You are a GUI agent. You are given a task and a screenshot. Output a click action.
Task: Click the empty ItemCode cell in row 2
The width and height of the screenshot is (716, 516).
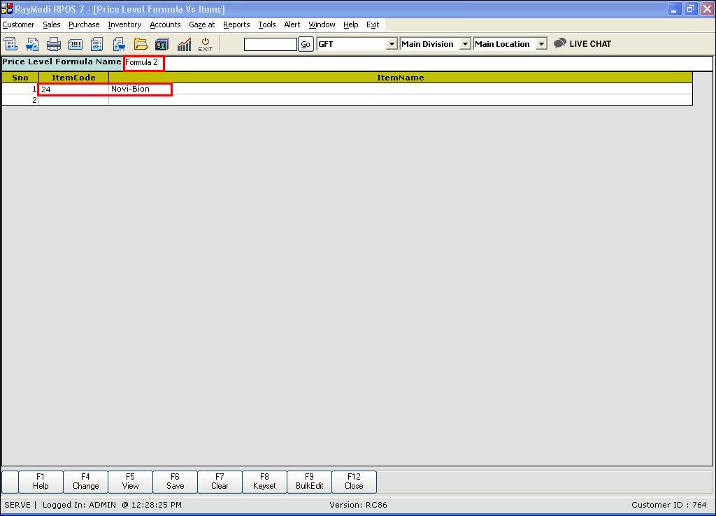coord(73,99)
